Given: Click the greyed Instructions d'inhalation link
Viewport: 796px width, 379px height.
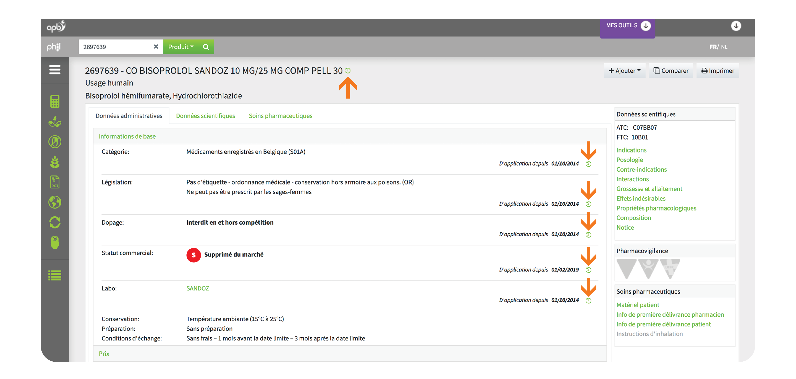Looking at the screenshot, I should 649,334.
